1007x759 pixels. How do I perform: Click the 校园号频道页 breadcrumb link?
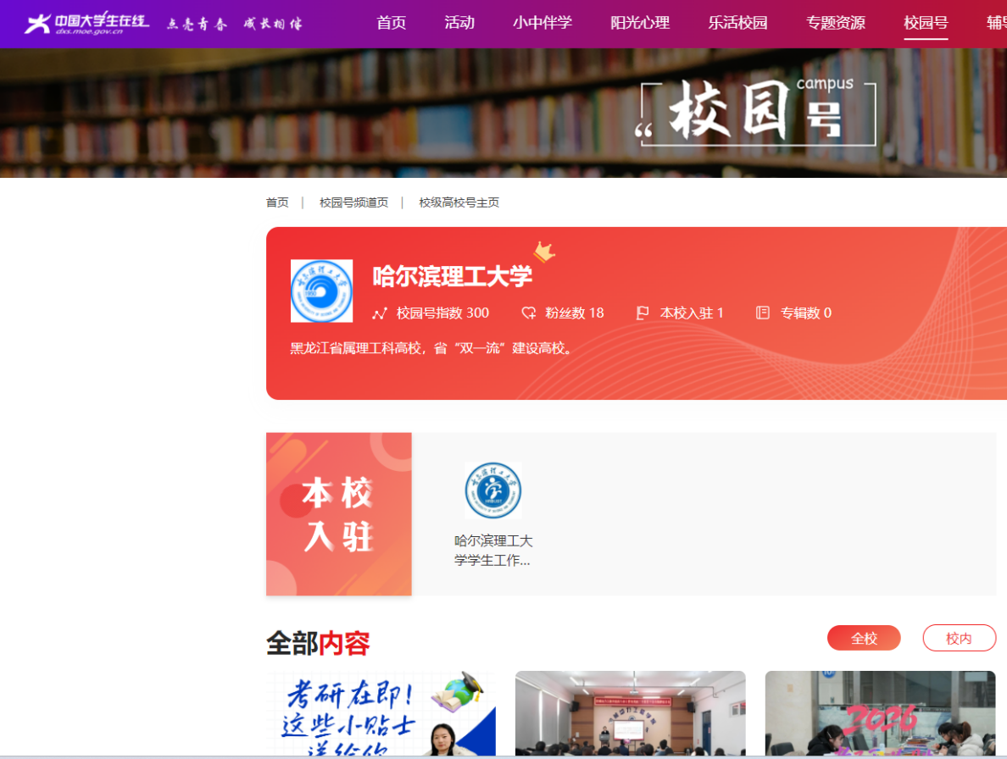pyautogui.click(x=353, y=202)
